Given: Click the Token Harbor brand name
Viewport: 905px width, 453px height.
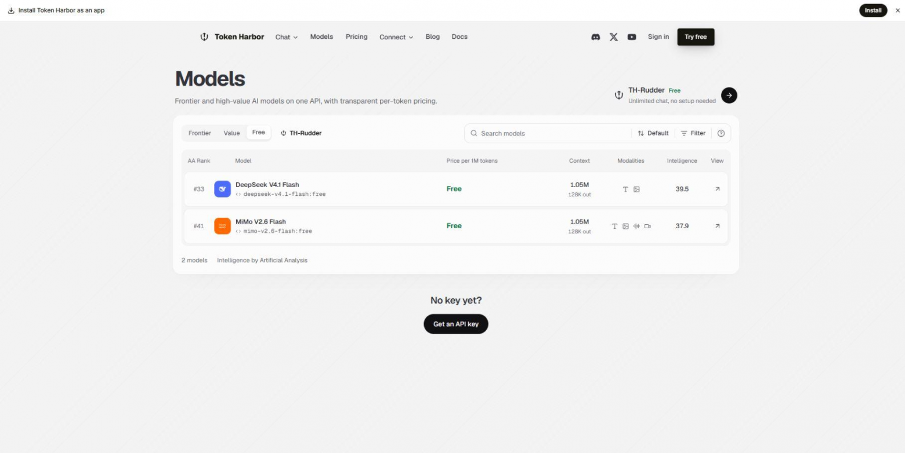Looking at the screenshot, I should click(x=239, y=37).
